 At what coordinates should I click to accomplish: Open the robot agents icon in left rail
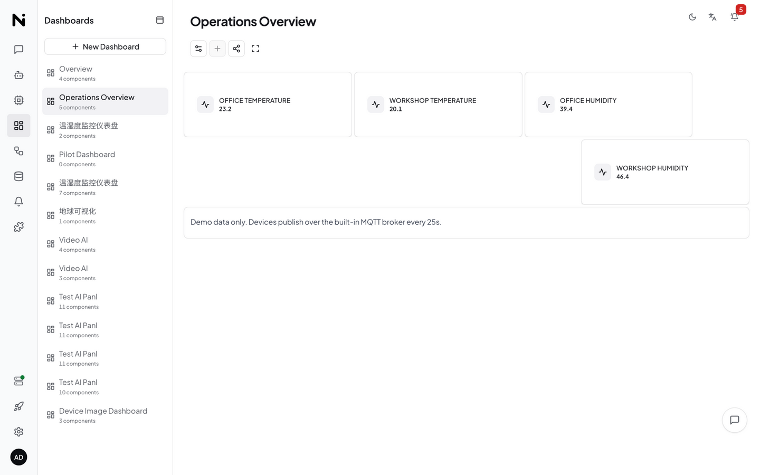click(x=18, y=75)
